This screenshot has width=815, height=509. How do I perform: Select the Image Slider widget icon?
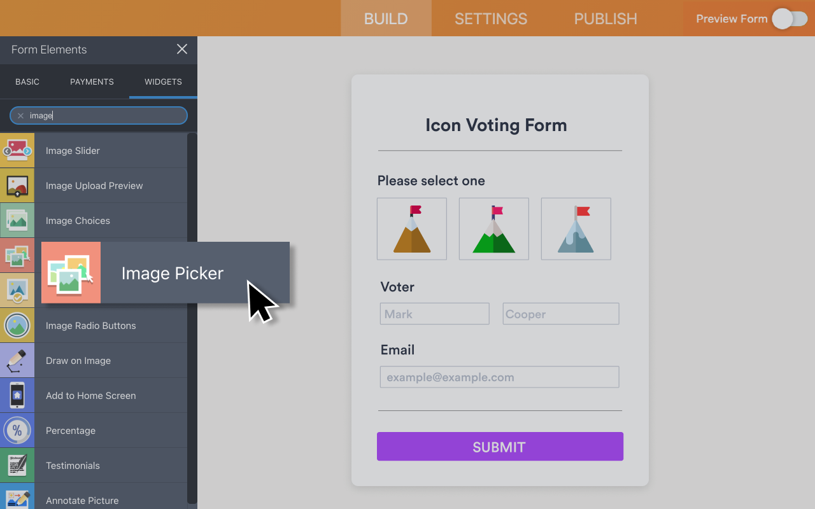coord(17,150)
